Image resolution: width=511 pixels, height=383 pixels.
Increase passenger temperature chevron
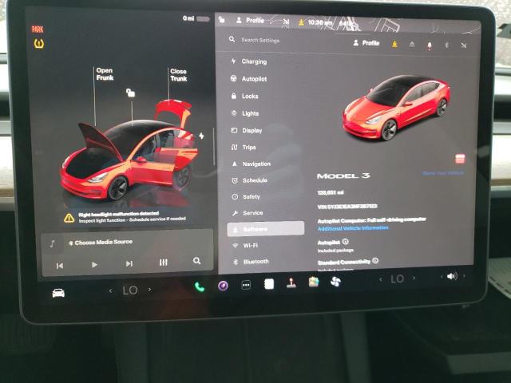(x=414, y=278)
